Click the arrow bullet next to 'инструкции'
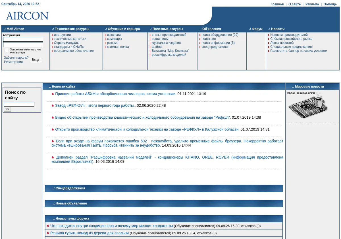341x239 pixels. (x=53, y=35)
